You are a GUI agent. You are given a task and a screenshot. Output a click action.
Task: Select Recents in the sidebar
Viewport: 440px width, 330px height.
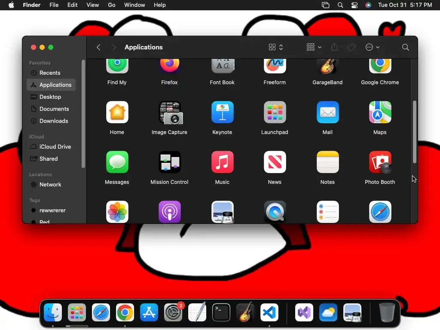[x=51, y=73]
